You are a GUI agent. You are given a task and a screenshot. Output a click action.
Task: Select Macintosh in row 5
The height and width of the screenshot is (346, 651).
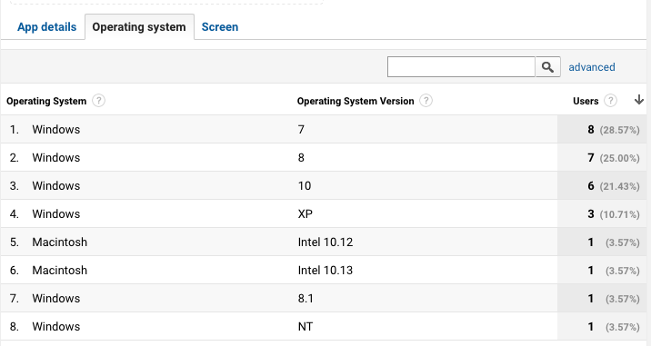point(60,242)
